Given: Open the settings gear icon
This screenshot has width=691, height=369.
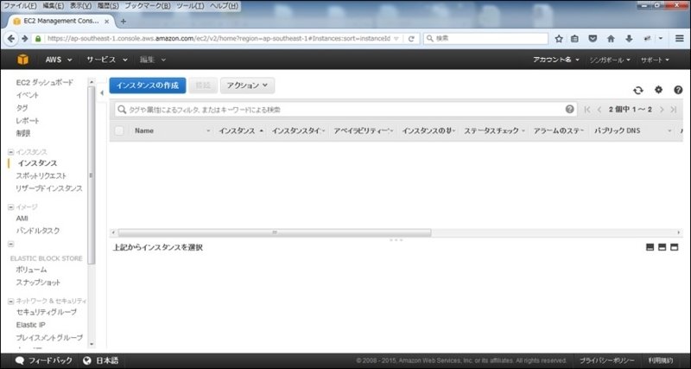Looking at the screenshot, I should click(x=658, y=90).
